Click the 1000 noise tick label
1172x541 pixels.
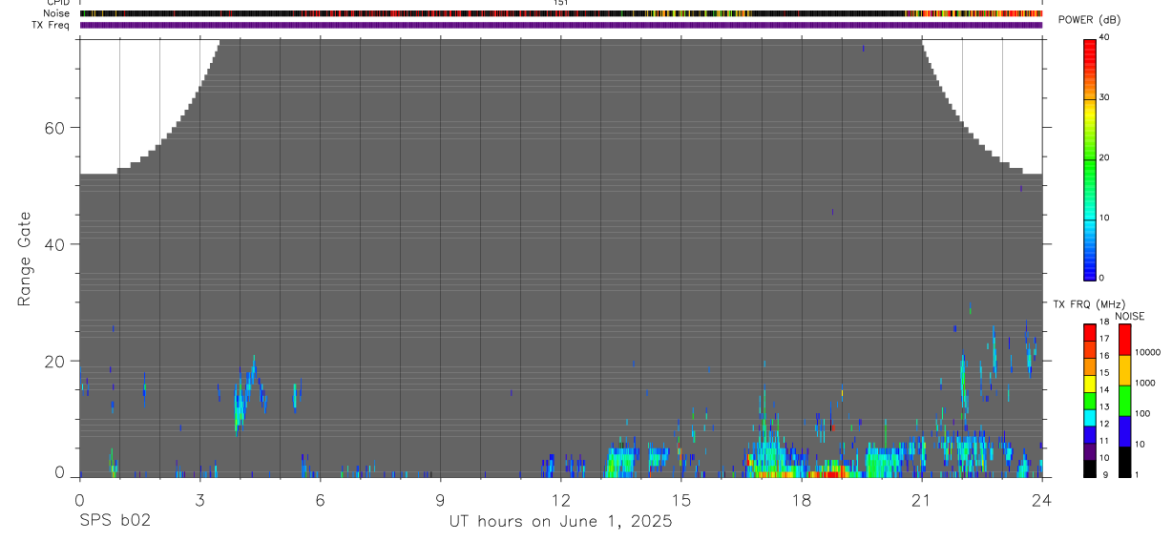(1145, 383)
